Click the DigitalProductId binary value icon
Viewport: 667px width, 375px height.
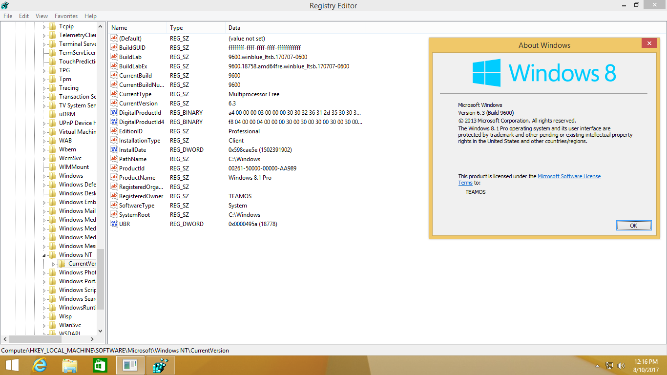(x=115, y=113)
